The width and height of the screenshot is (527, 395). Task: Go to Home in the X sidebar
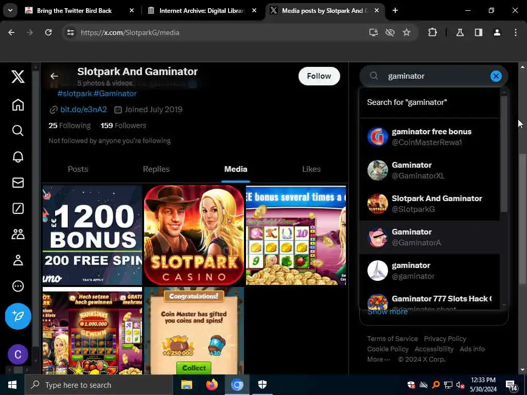tap(18, 105)
